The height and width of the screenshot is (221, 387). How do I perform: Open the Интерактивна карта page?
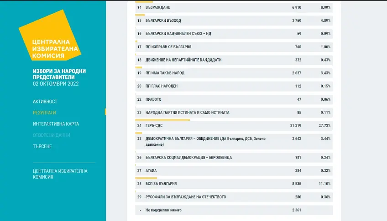tap(56, 124)
